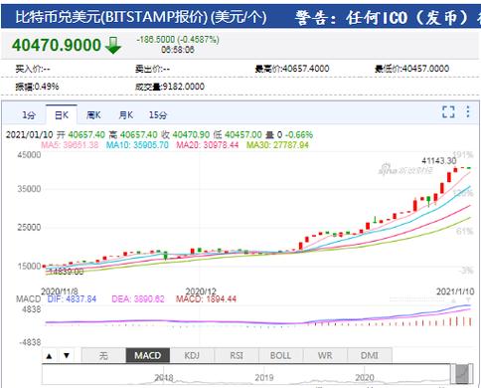
Task: Select the DMI indicator button
Action: tap(370, 356)
